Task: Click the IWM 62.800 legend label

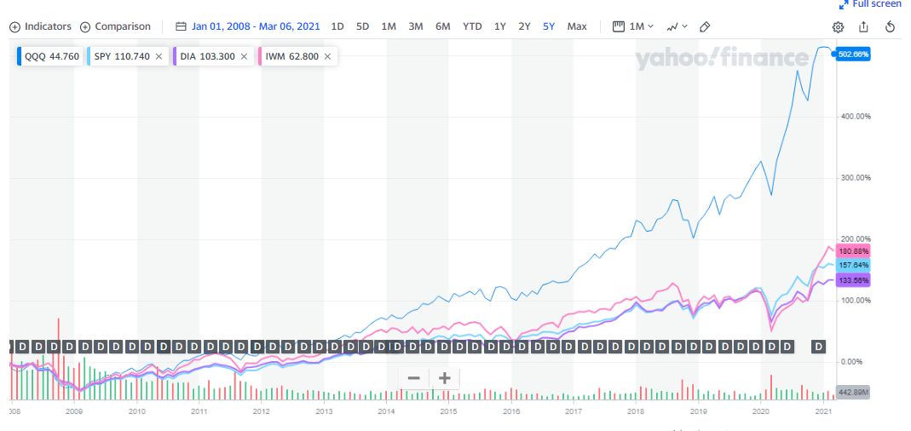Action: 291,56
